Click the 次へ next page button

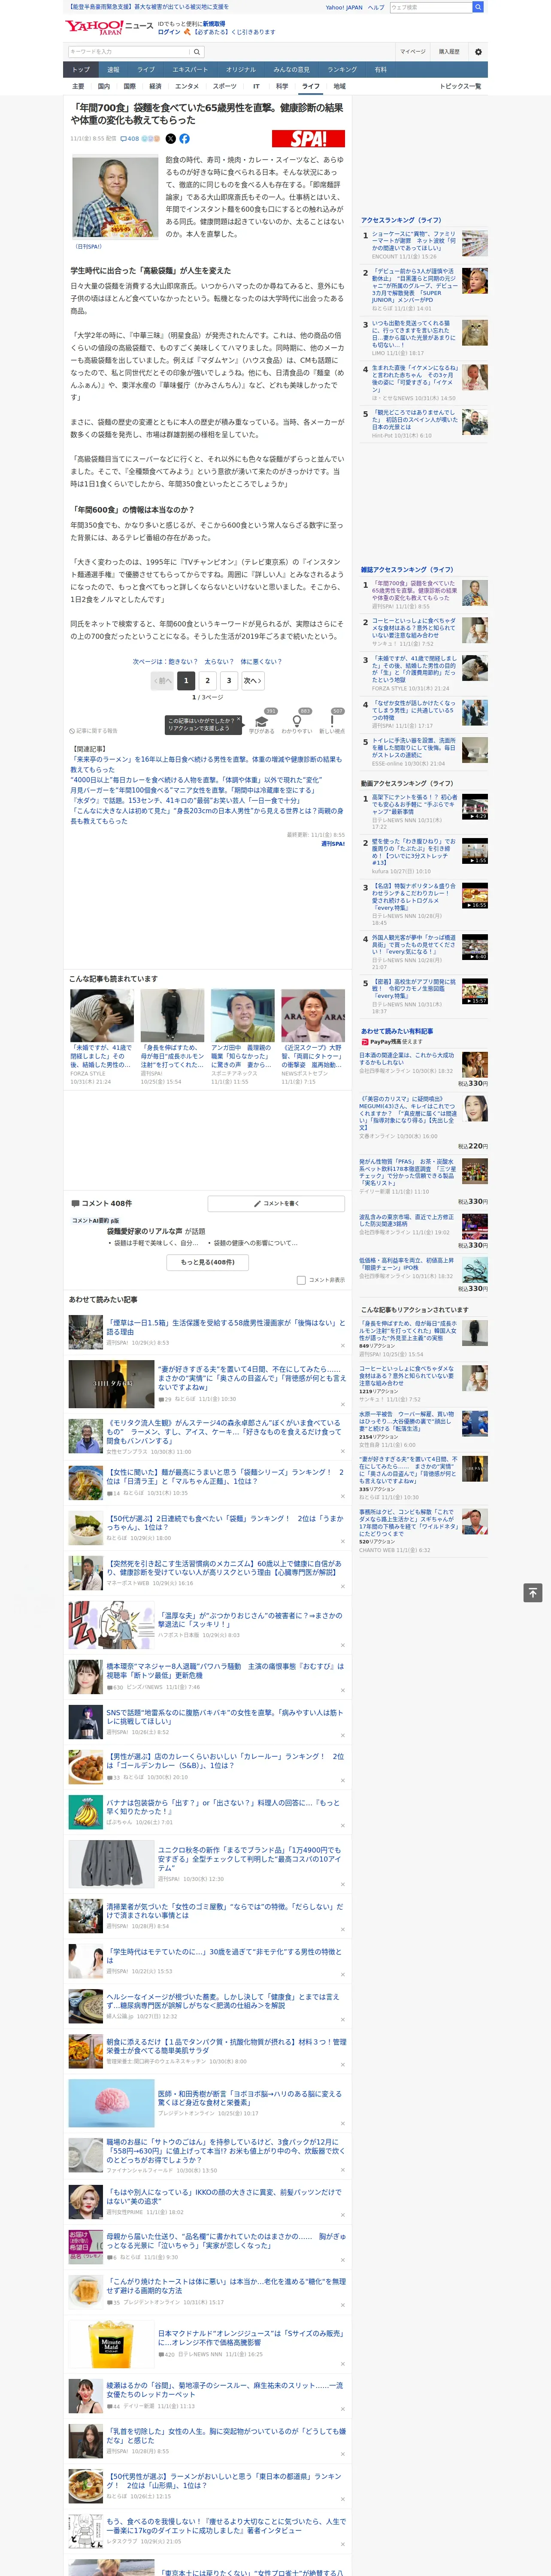[x=253, y=680]
